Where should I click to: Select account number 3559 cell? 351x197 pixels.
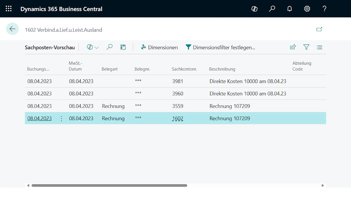pyautogui.click(x=178, y=106)
